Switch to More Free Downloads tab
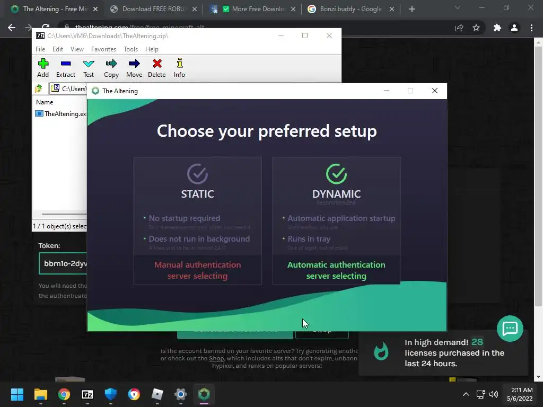Viewport: 543px width, 407px height. coord(253,9)
